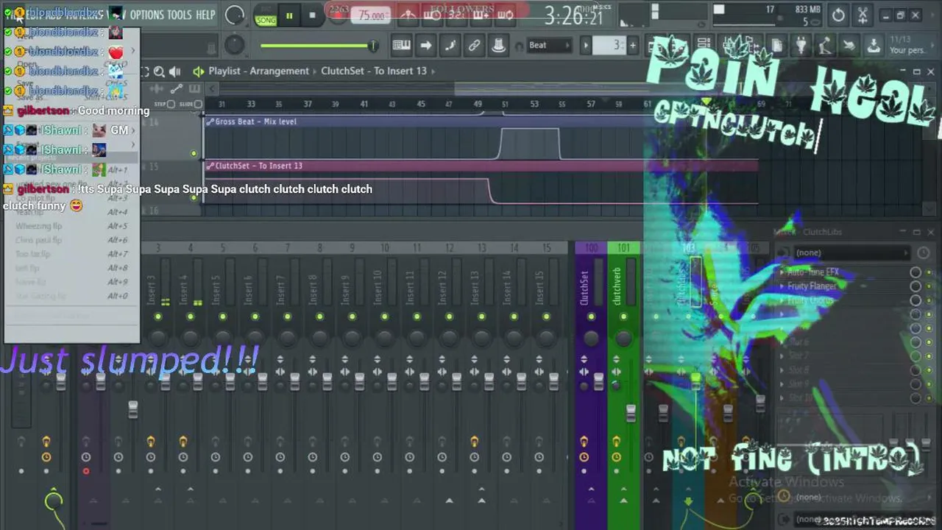
Task: Stop playback with the stop button
Action: [312, 15]
